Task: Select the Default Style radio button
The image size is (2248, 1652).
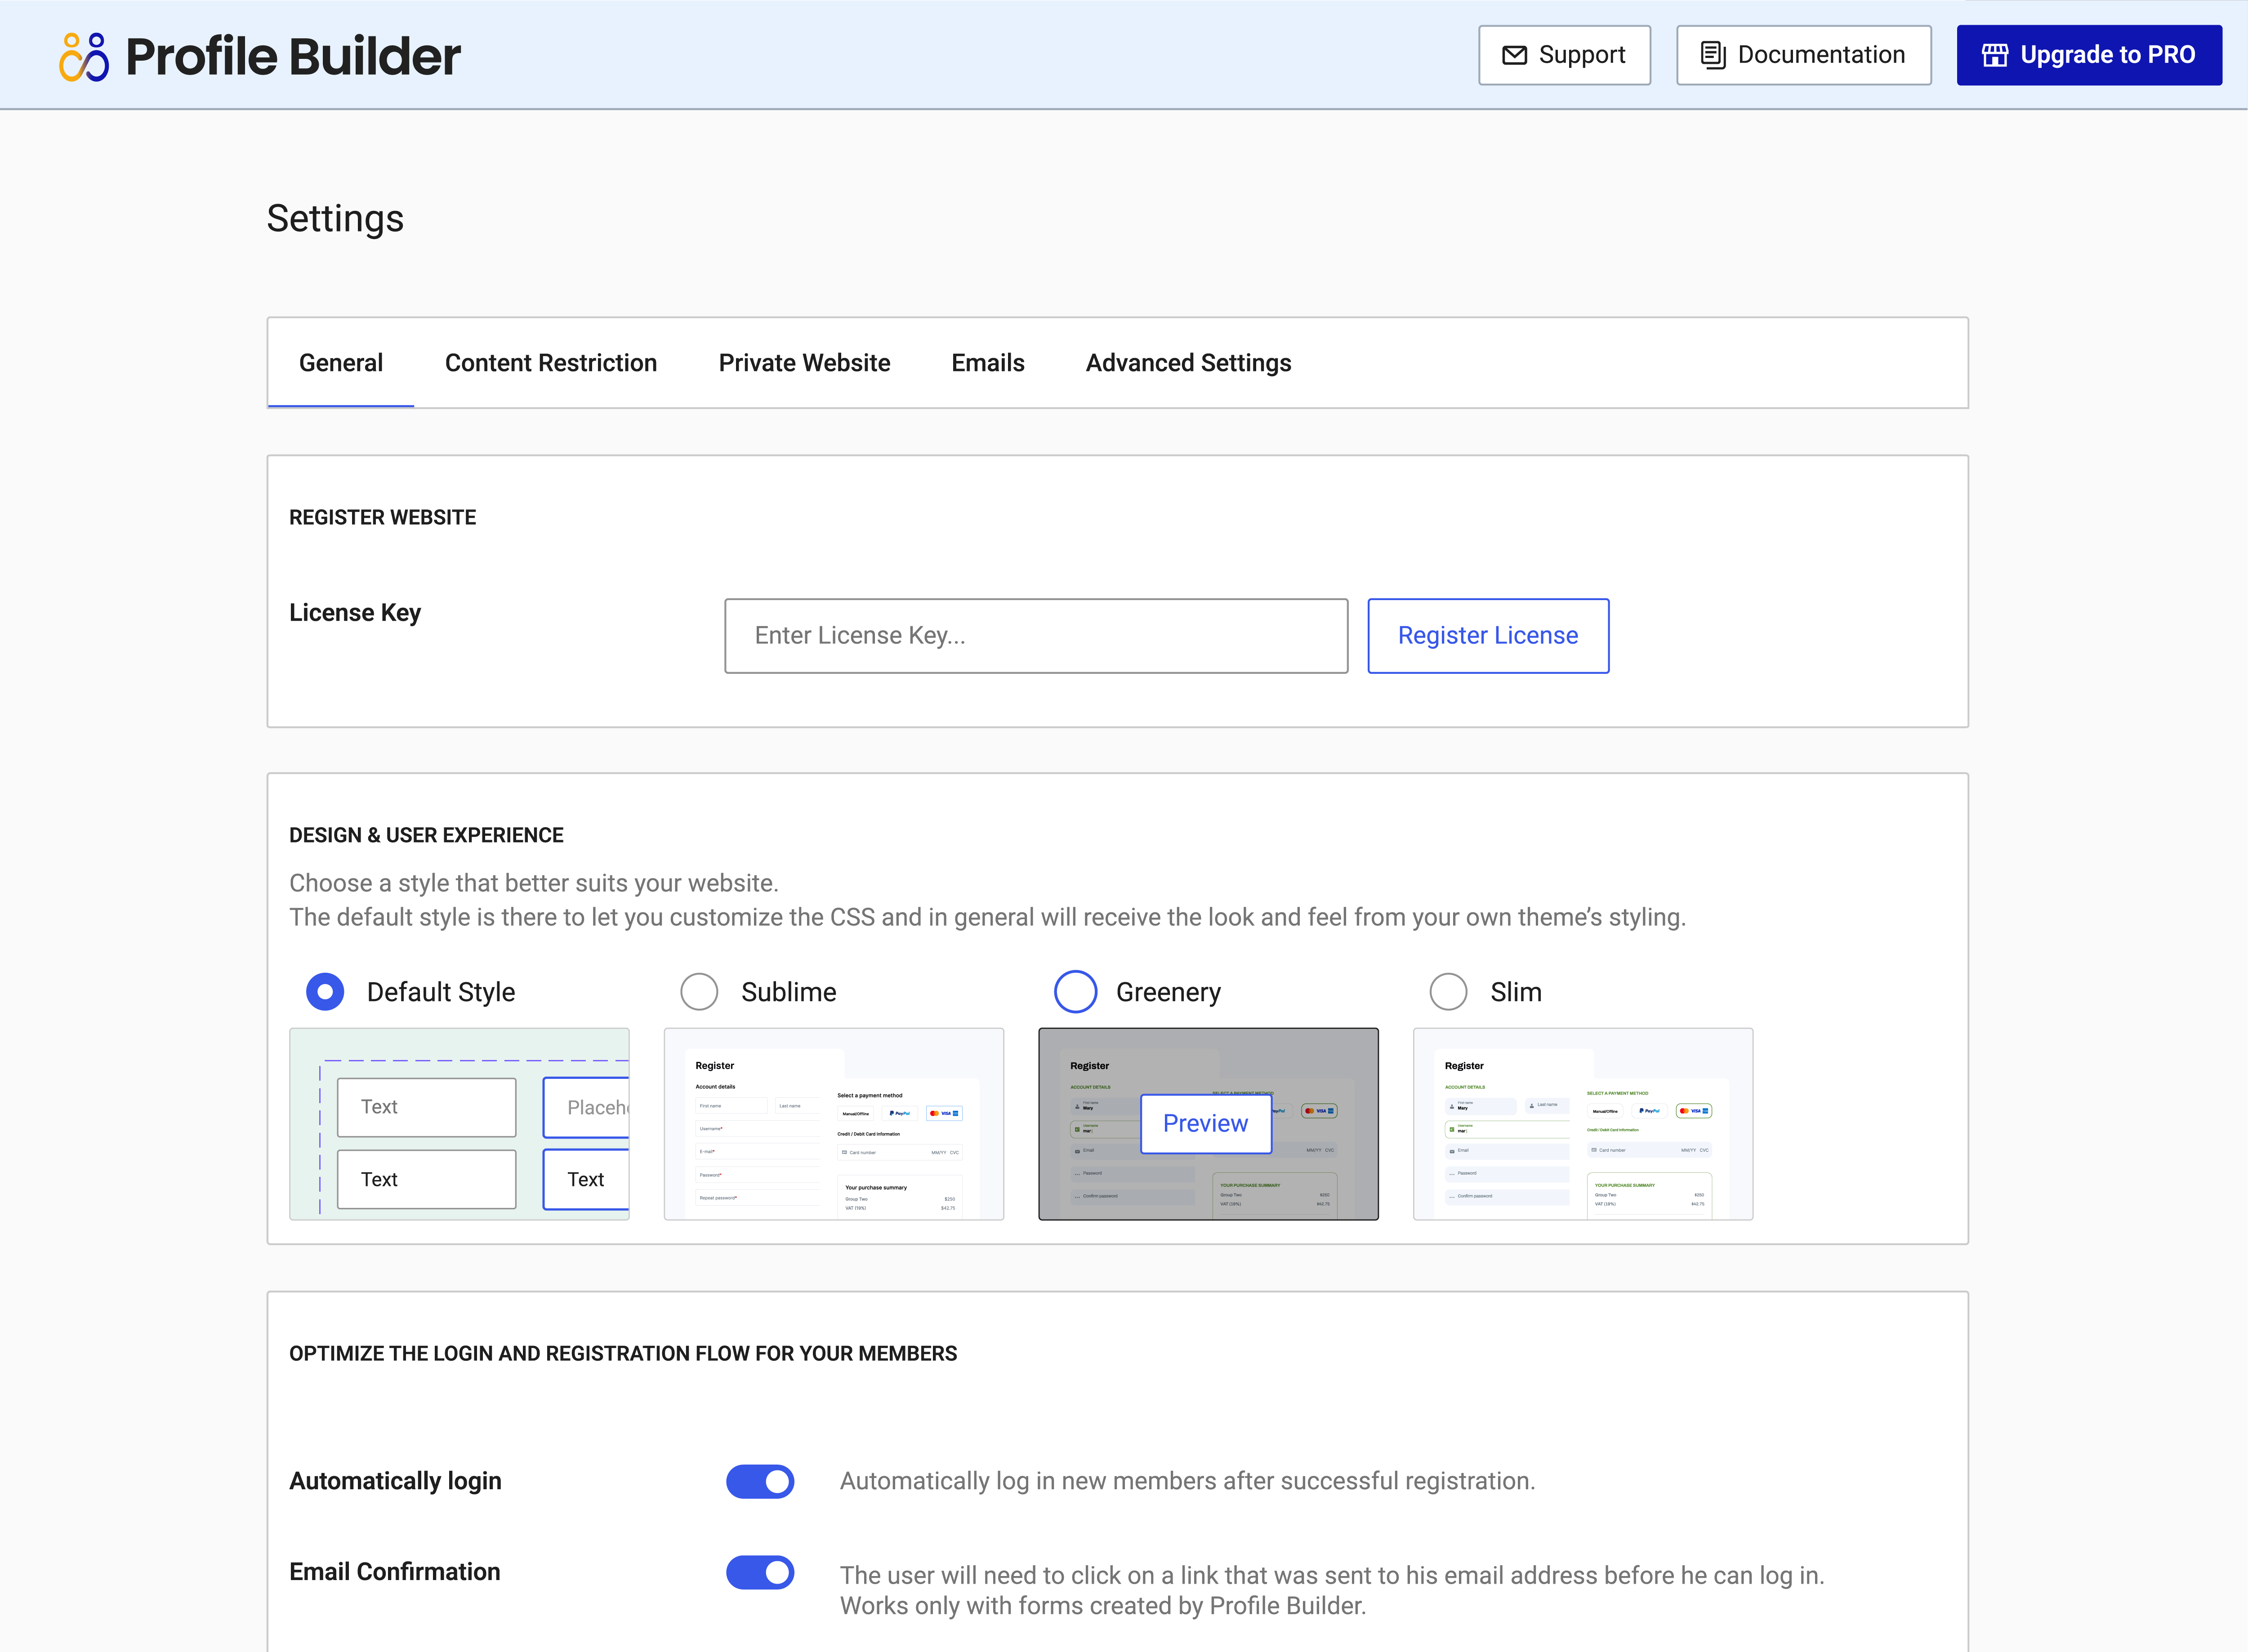Action: 325,992
